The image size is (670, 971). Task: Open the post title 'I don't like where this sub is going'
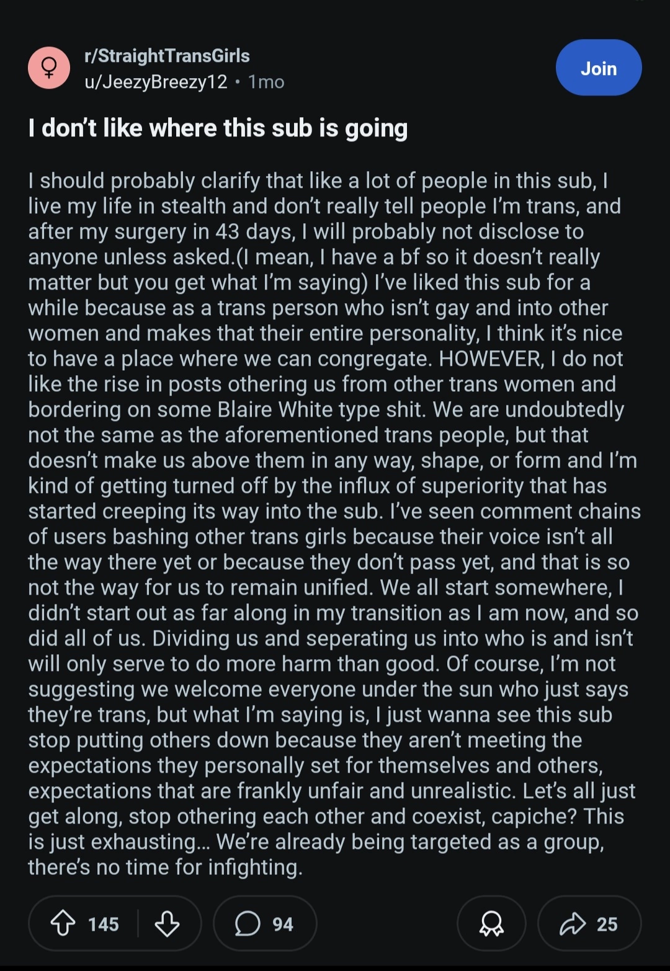[x=218, y=128]
